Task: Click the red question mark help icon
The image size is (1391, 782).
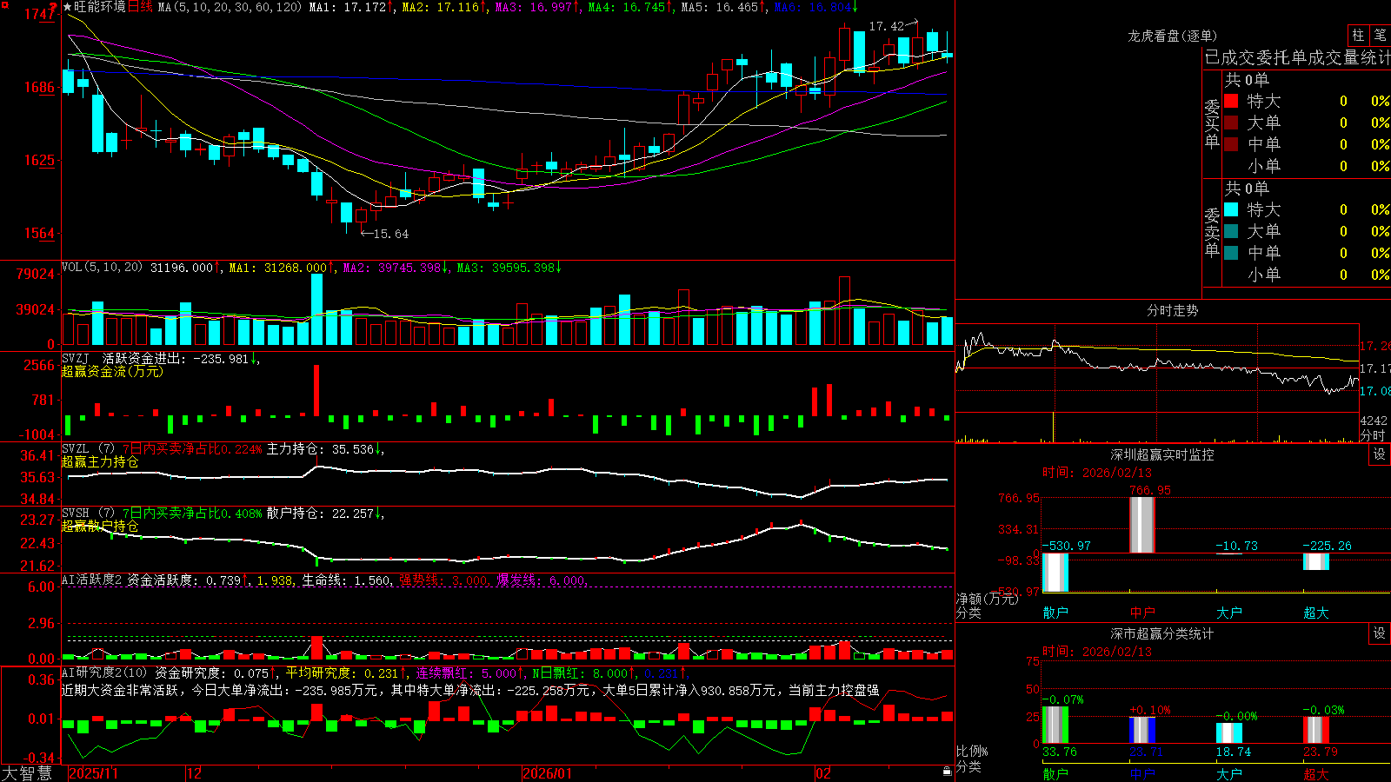Action: pos(53,7)
